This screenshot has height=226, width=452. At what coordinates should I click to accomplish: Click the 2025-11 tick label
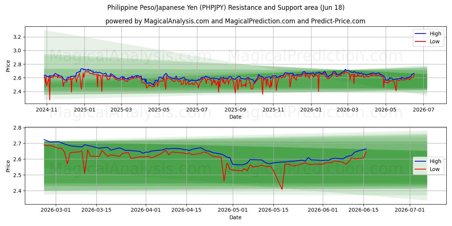click(x=273, y=110)
